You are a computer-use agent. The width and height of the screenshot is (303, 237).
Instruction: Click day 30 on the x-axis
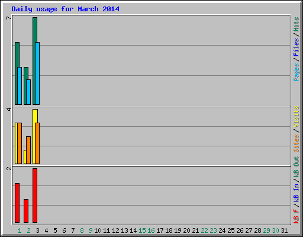coord(275,230)
